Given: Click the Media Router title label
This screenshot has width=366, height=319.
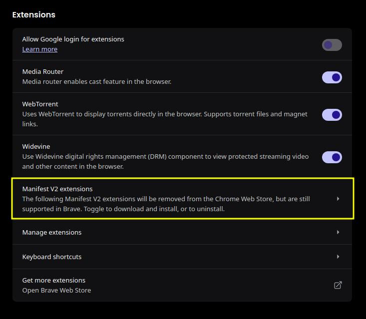Looking at the screenshot, I should click(x=43, y=72).
